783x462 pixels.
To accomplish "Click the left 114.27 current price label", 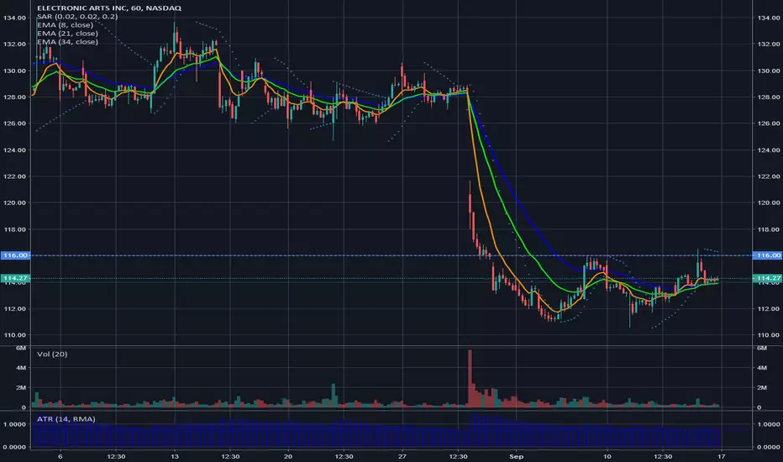I will 15,278.
